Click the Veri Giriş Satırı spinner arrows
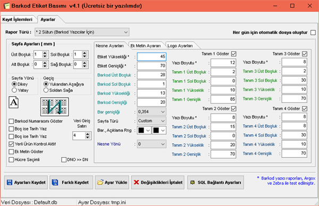Image resolution: width=319 pixels, height=206 pixels. pos(88,135)
